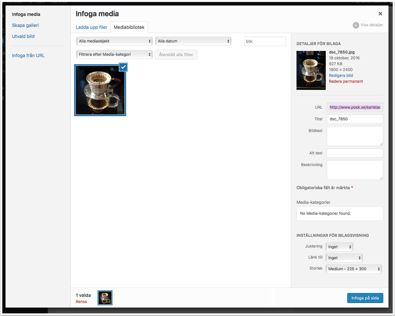This screenshot has width=395, height=316.
Task: Click the Sök search field
Action: 265,42
